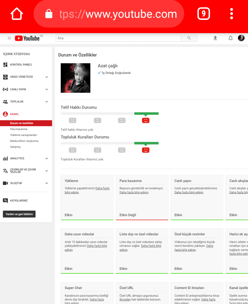
Task: Click the red Kanal person icon
Action: tap(6, 114)
